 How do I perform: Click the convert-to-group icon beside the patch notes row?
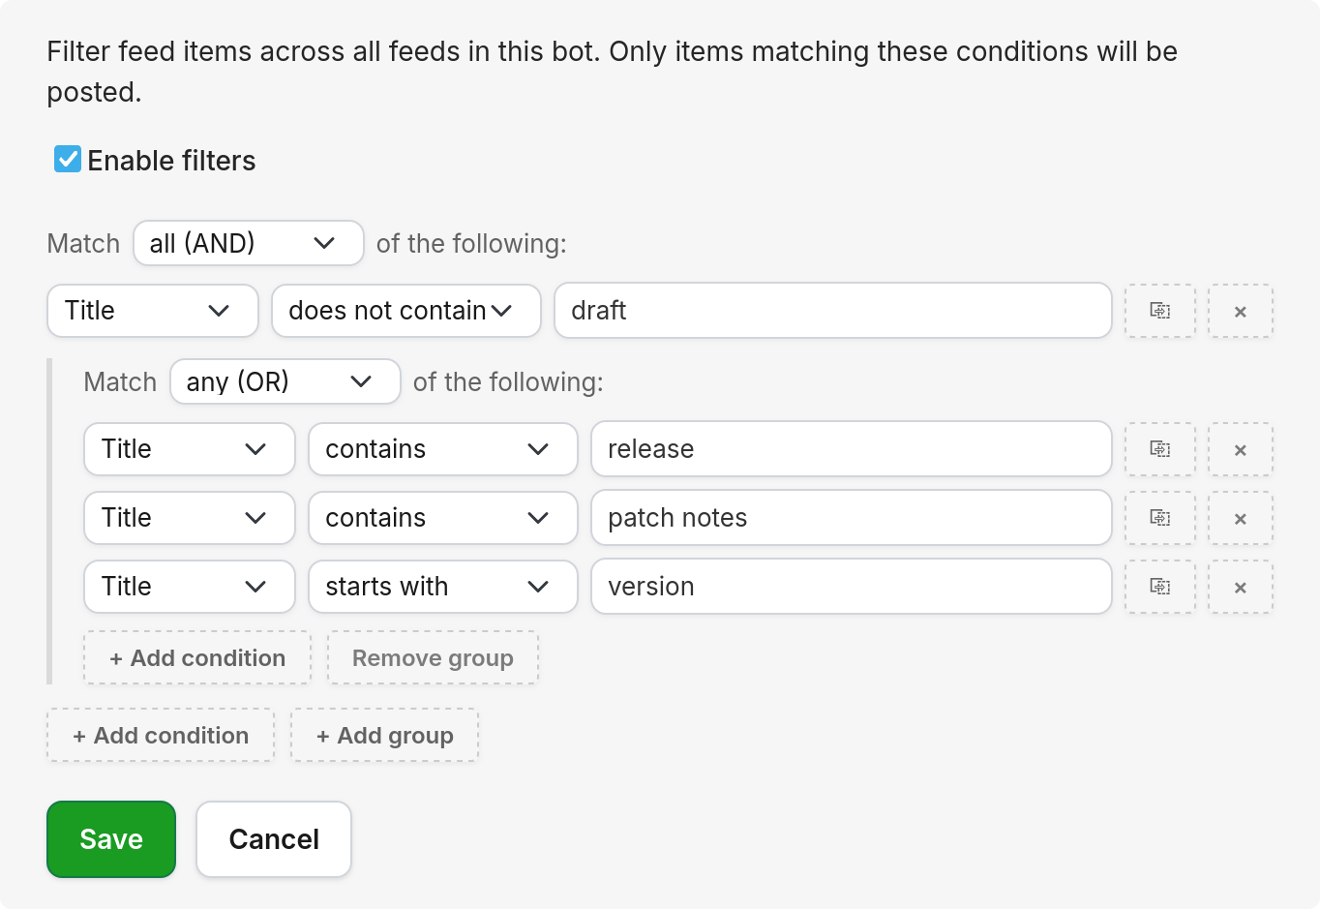1159,518
